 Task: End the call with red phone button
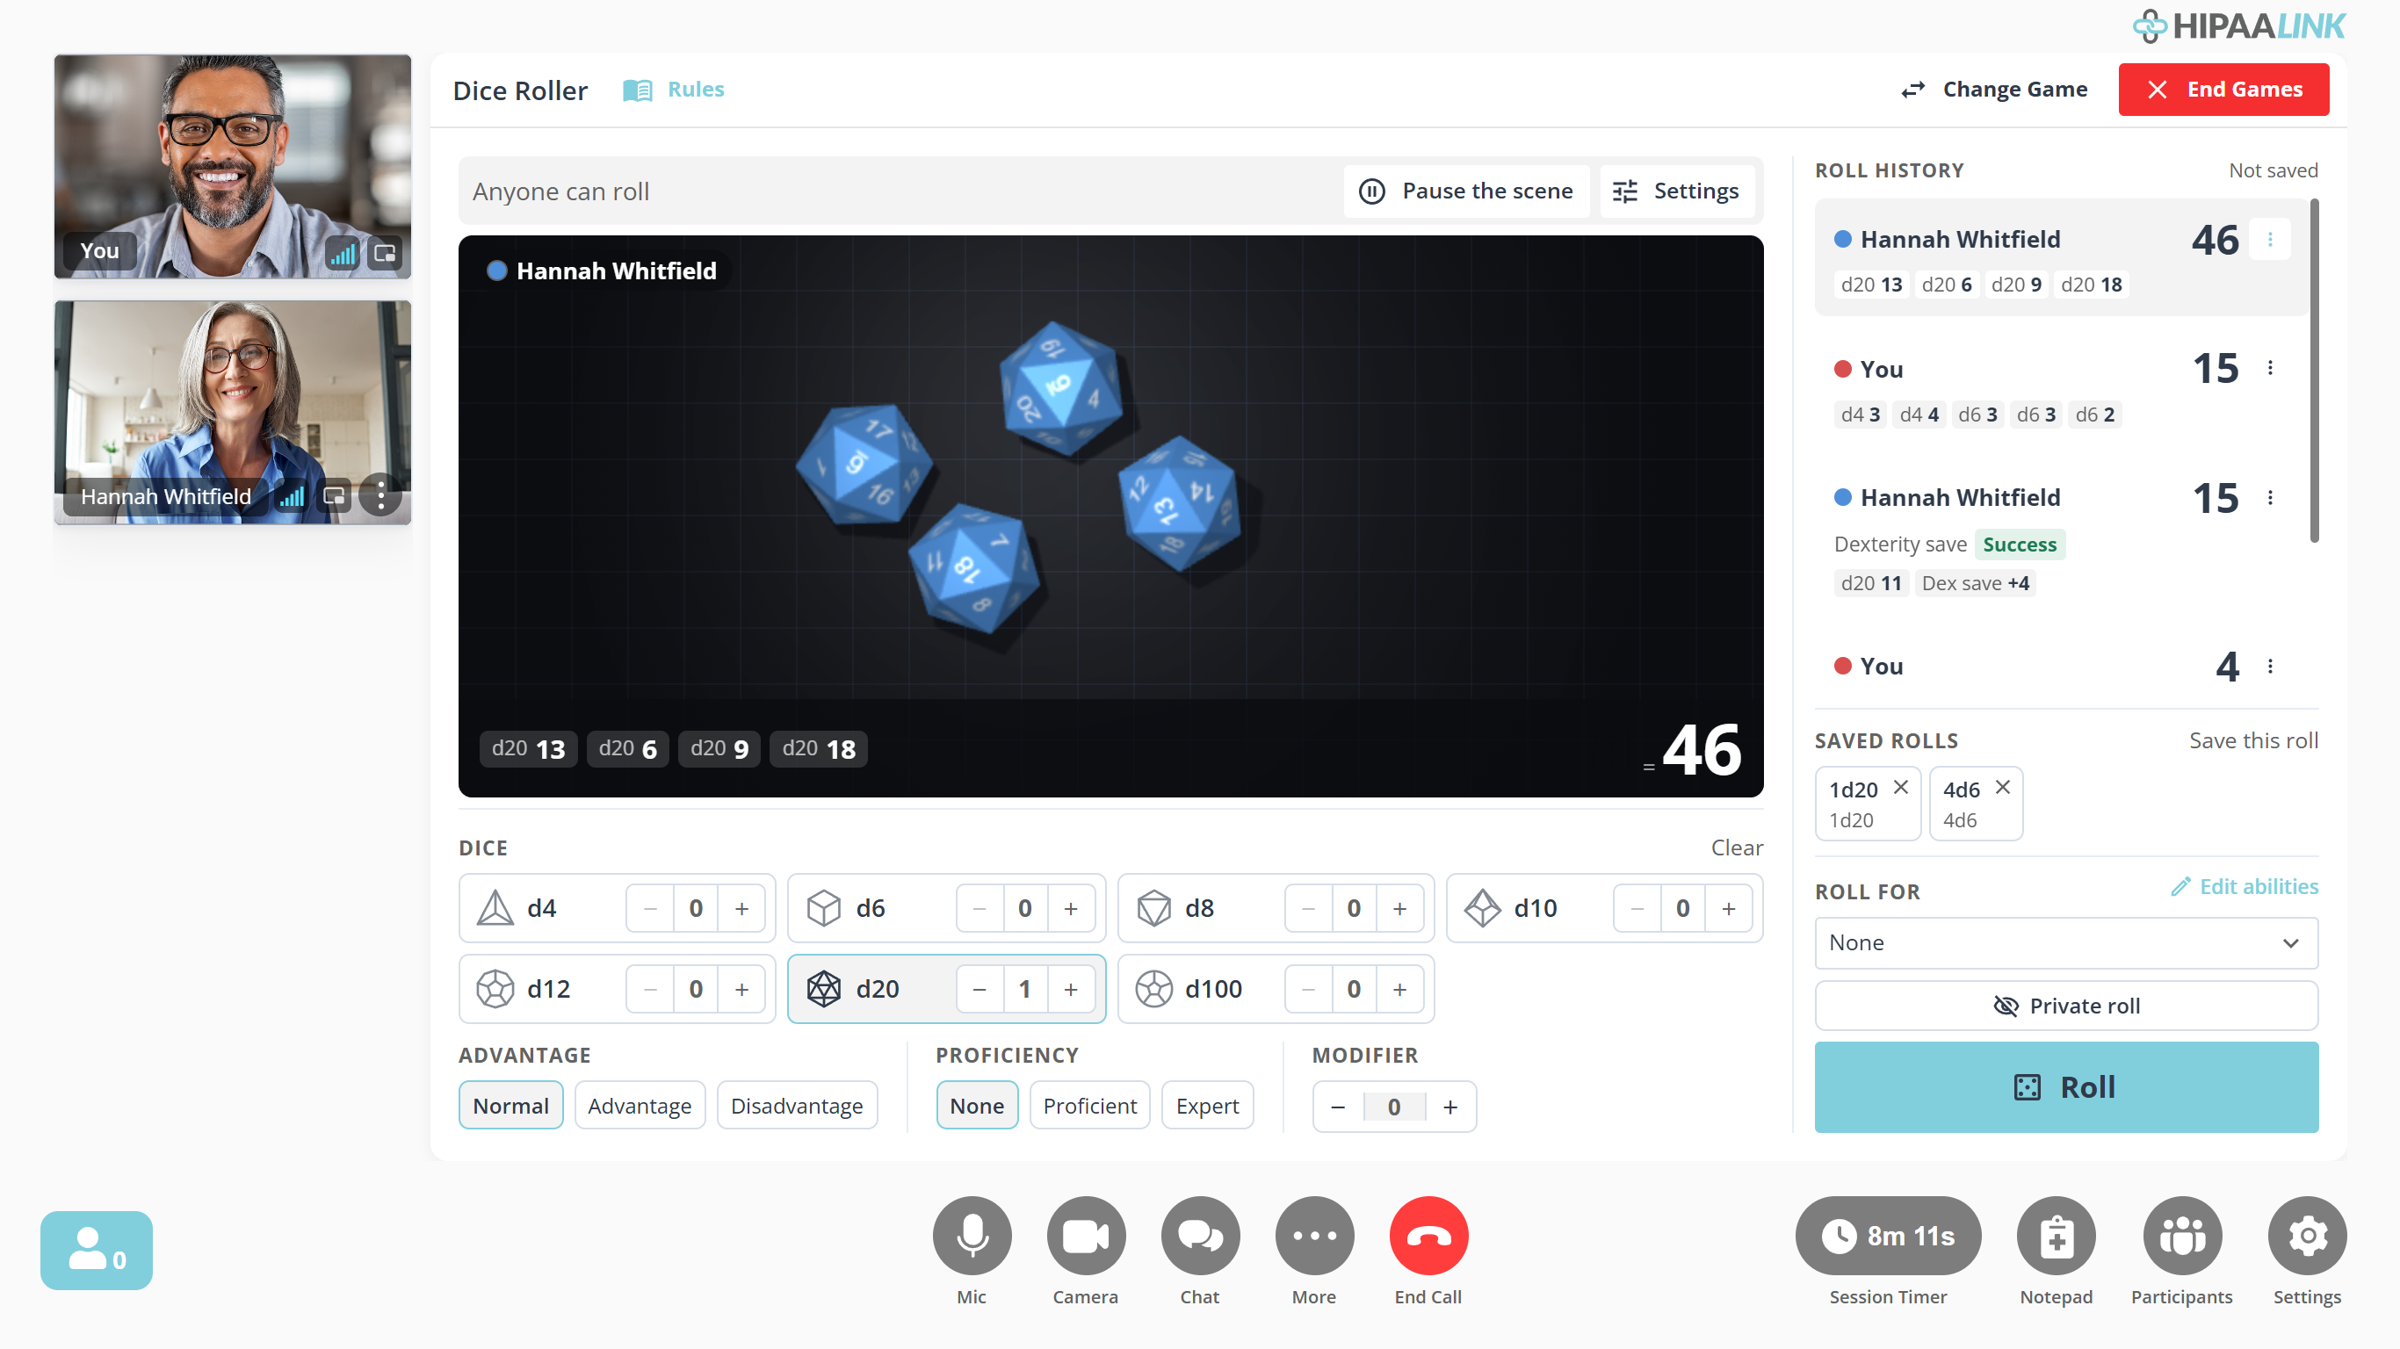pos(1428,1236)
